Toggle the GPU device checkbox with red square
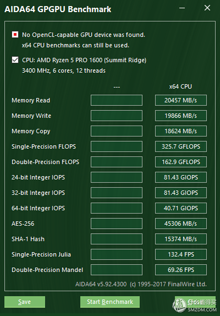220x316 pixels. point(15,34)
